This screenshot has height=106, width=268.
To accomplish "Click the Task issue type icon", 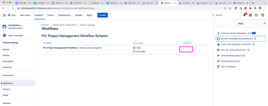I will tap(134, 48).
